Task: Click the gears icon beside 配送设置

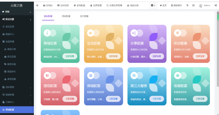Action: [x=3, y=19]
